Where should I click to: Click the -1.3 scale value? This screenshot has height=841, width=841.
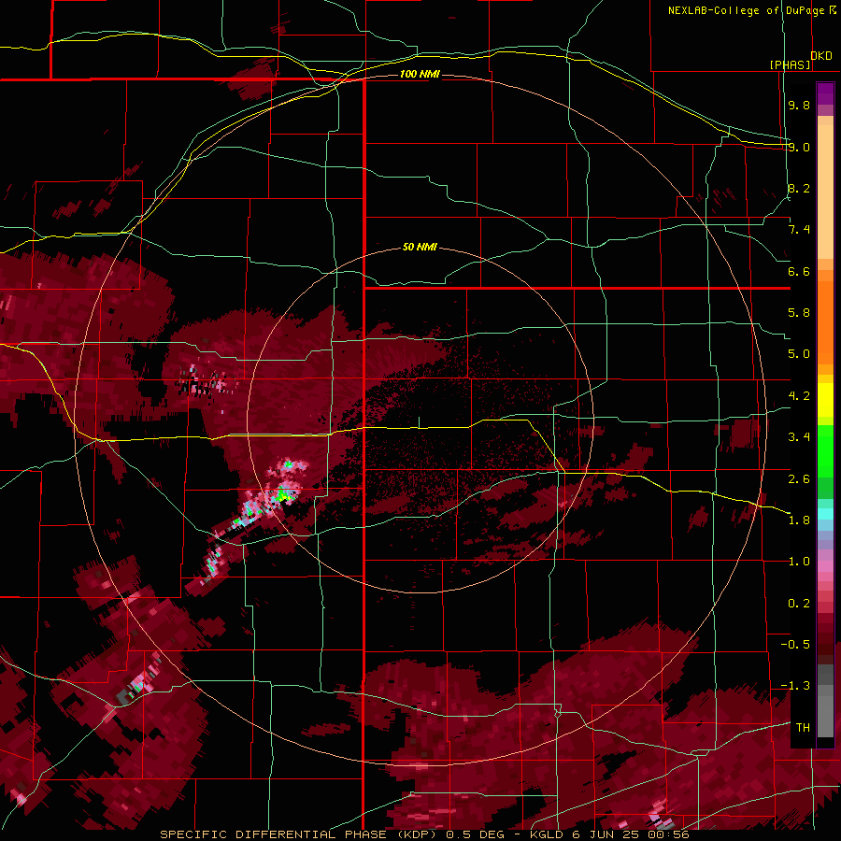coord(795,686)
